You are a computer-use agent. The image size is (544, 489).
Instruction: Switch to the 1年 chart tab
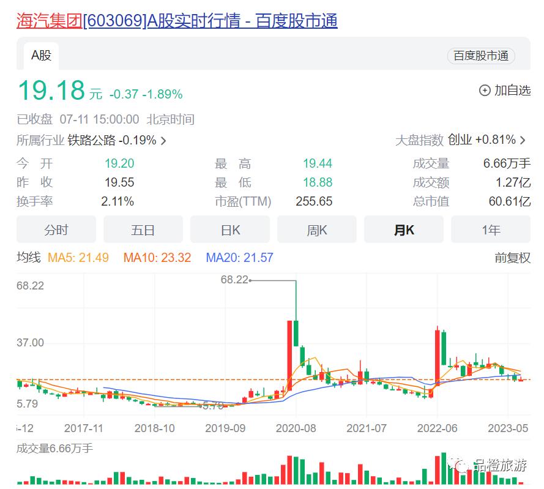coord(491,230)
